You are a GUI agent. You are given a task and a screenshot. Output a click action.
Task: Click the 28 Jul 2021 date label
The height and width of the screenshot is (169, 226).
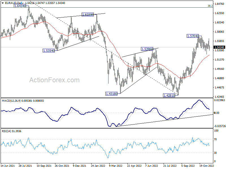tap(25, 166)
